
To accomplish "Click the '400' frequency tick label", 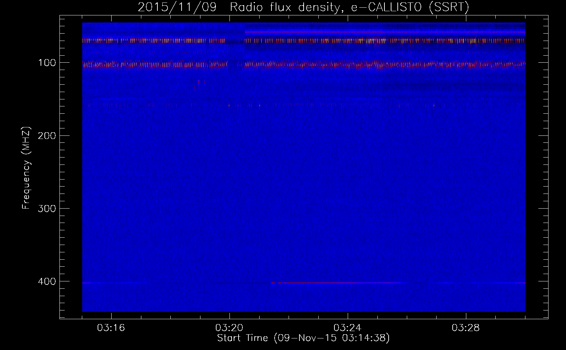I will coord(47,281).
